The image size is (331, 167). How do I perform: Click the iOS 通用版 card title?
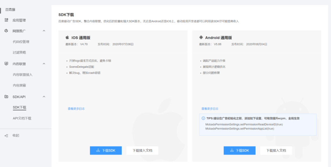pyautogui.click(x=81, y=38)
